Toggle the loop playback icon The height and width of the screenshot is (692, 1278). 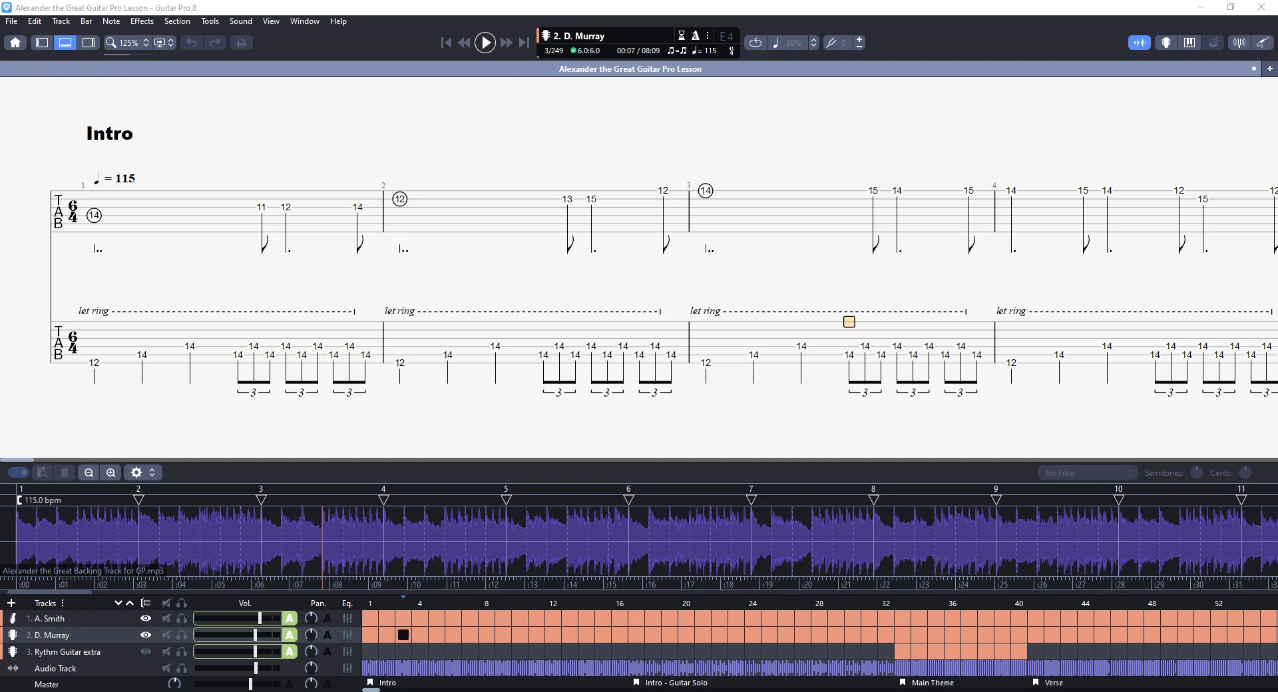(755, 43)
